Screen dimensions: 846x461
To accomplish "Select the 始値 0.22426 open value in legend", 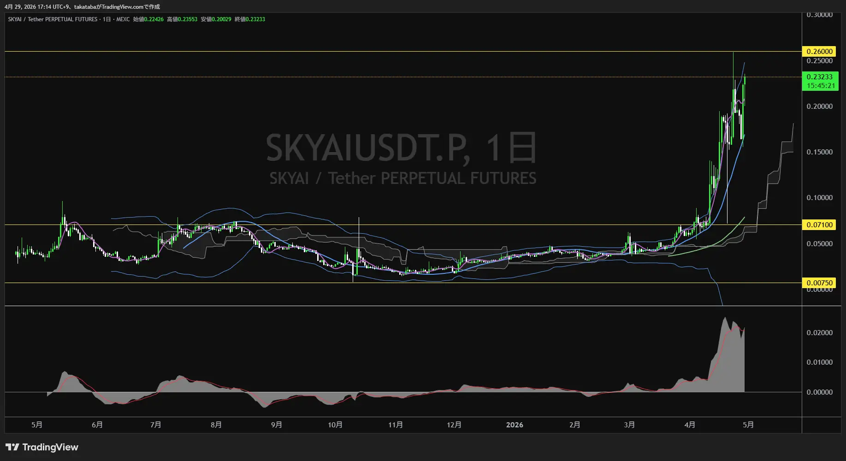I will [148, 19].
